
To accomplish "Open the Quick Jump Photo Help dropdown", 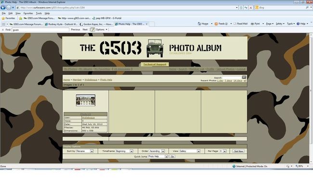I will point(158,157).
